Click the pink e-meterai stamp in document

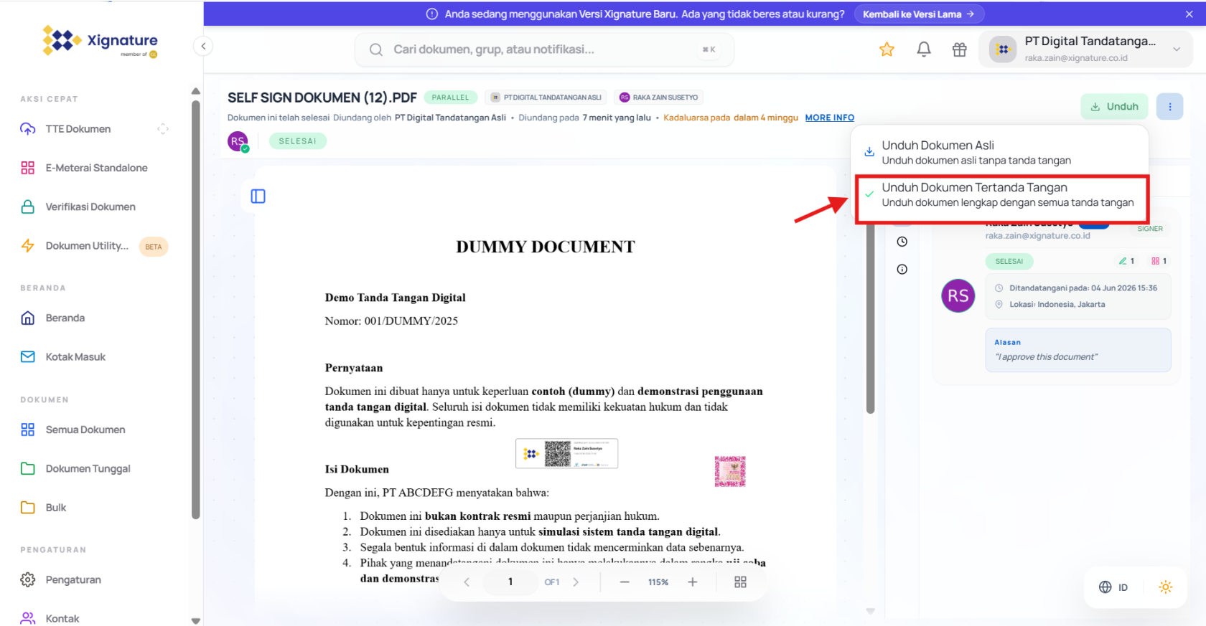click(730, 471)
